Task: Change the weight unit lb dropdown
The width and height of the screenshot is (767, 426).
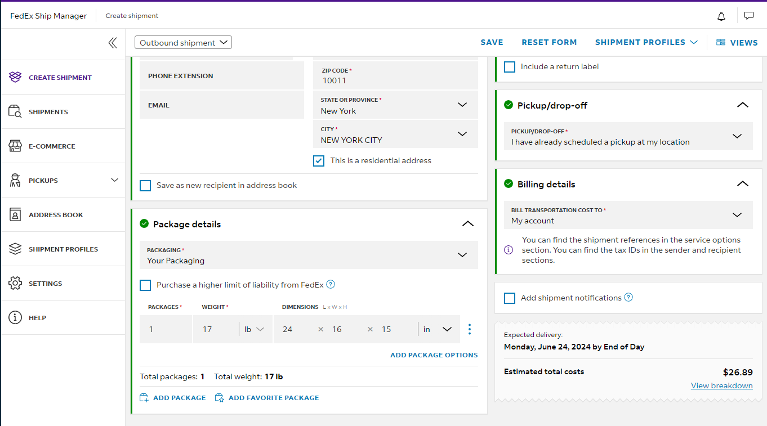Action: click(x=255, y=329)
